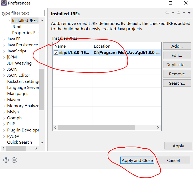The width and height of the screenshot is (193, 178).
Task: Click the Location column header
Action: pos(127,46)
